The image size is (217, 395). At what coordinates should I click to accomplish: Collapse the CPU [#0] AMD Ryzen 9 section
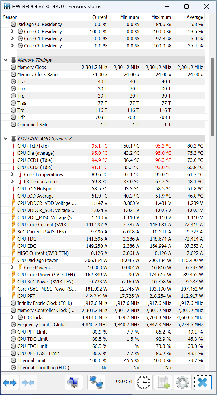[6, 139]
